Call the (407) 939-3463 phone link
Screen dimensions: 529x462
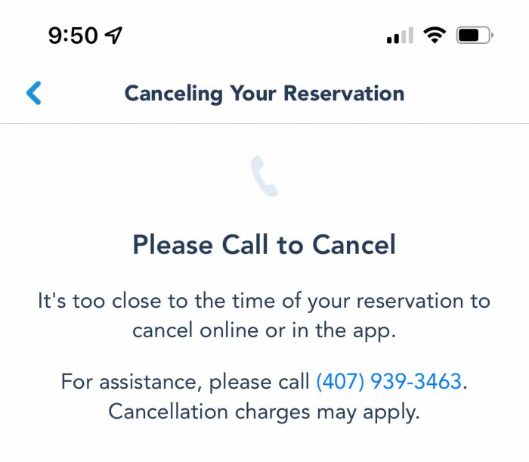(388, 382)
